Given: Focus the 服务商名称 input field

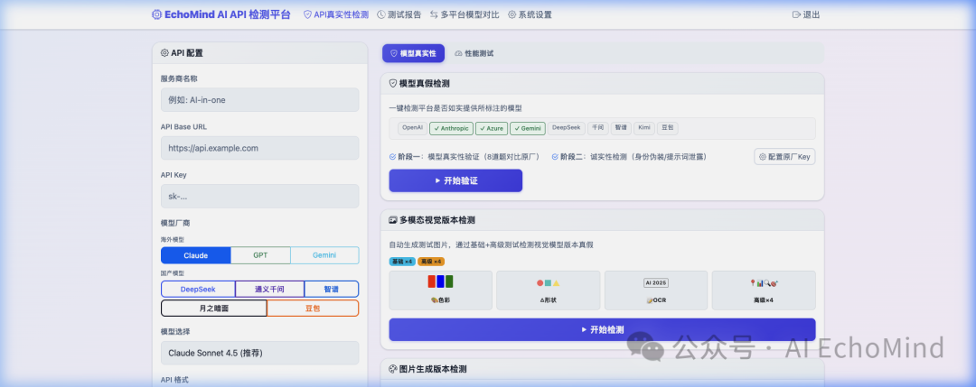Looking at the screenshot, I should (x=259, y=99).
